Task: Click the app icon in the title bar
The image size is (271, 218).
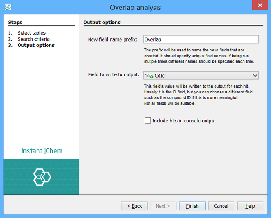Action: click(x=8, y=7)
